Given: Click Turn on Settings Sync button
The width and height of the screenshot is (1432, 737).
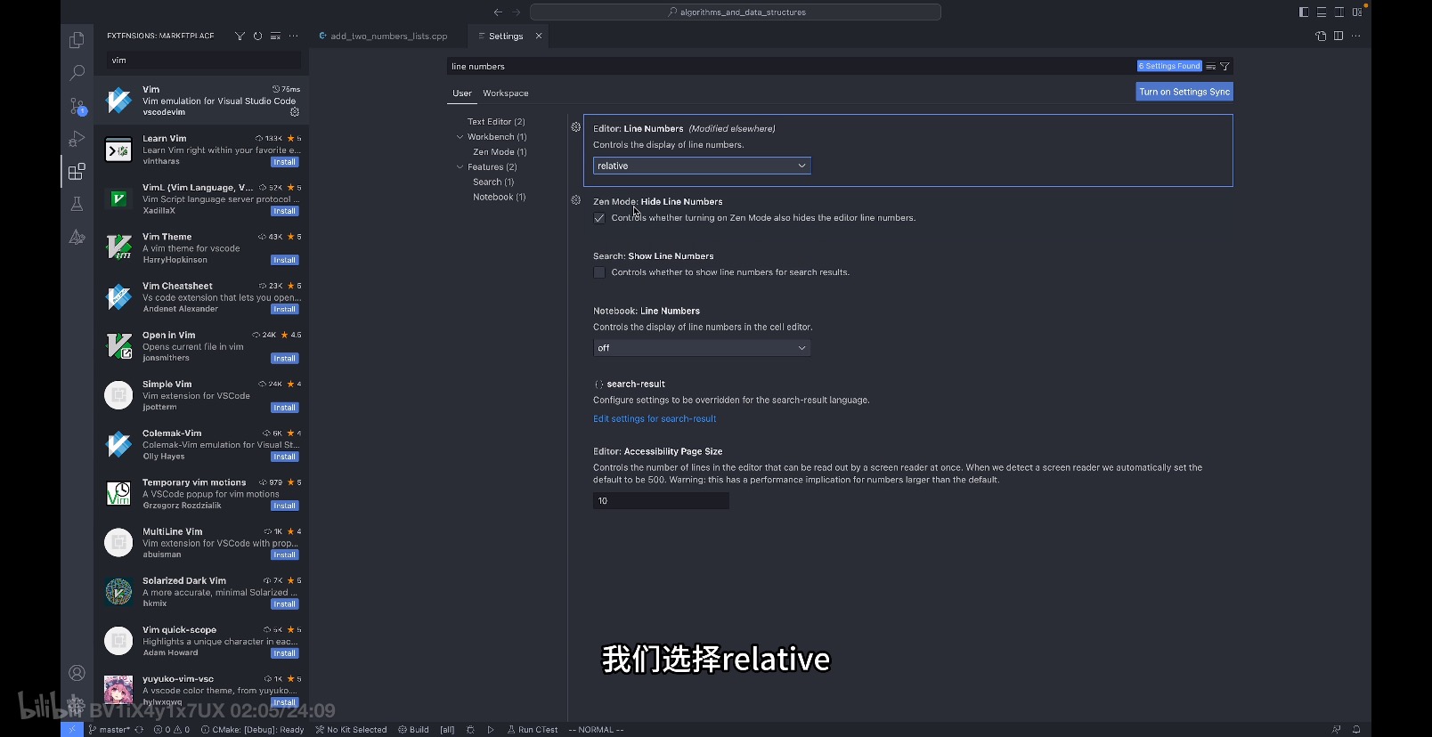Looking at the screenshot, I should click(1184, 92).
